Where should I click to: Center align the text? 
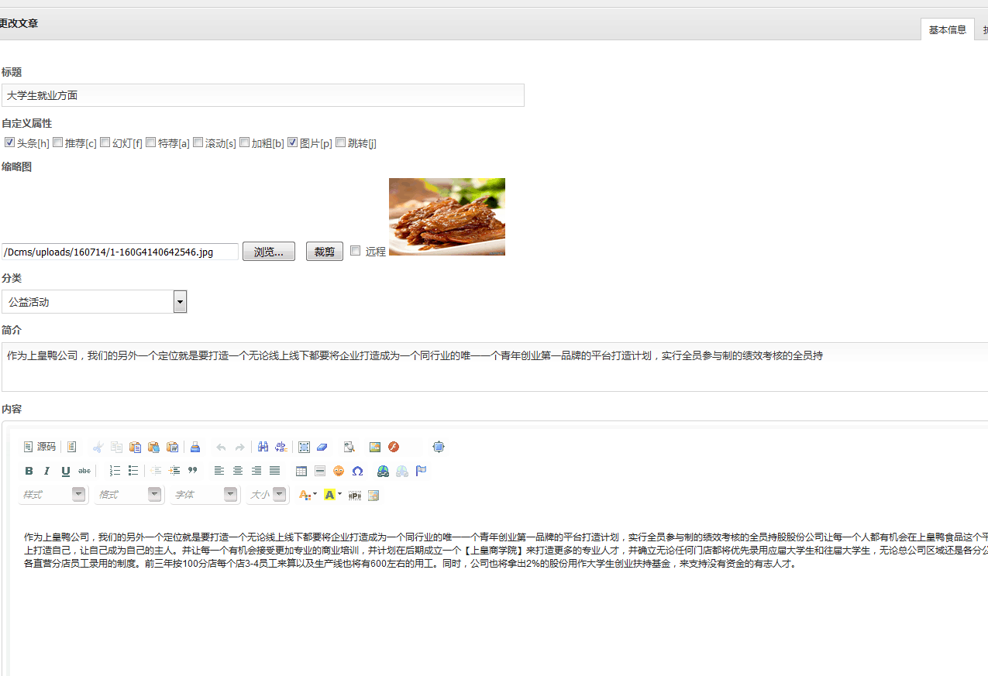pyautogui.click(x=238, y=471)
